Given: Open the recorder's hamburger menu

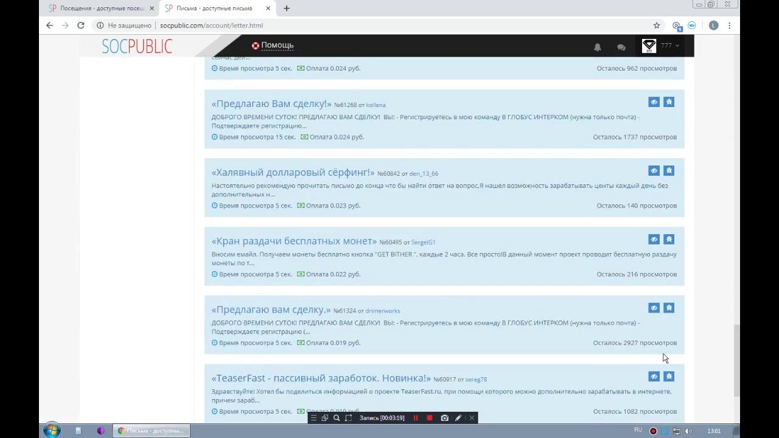Looking at the screenshot, I should click(313, 418).
